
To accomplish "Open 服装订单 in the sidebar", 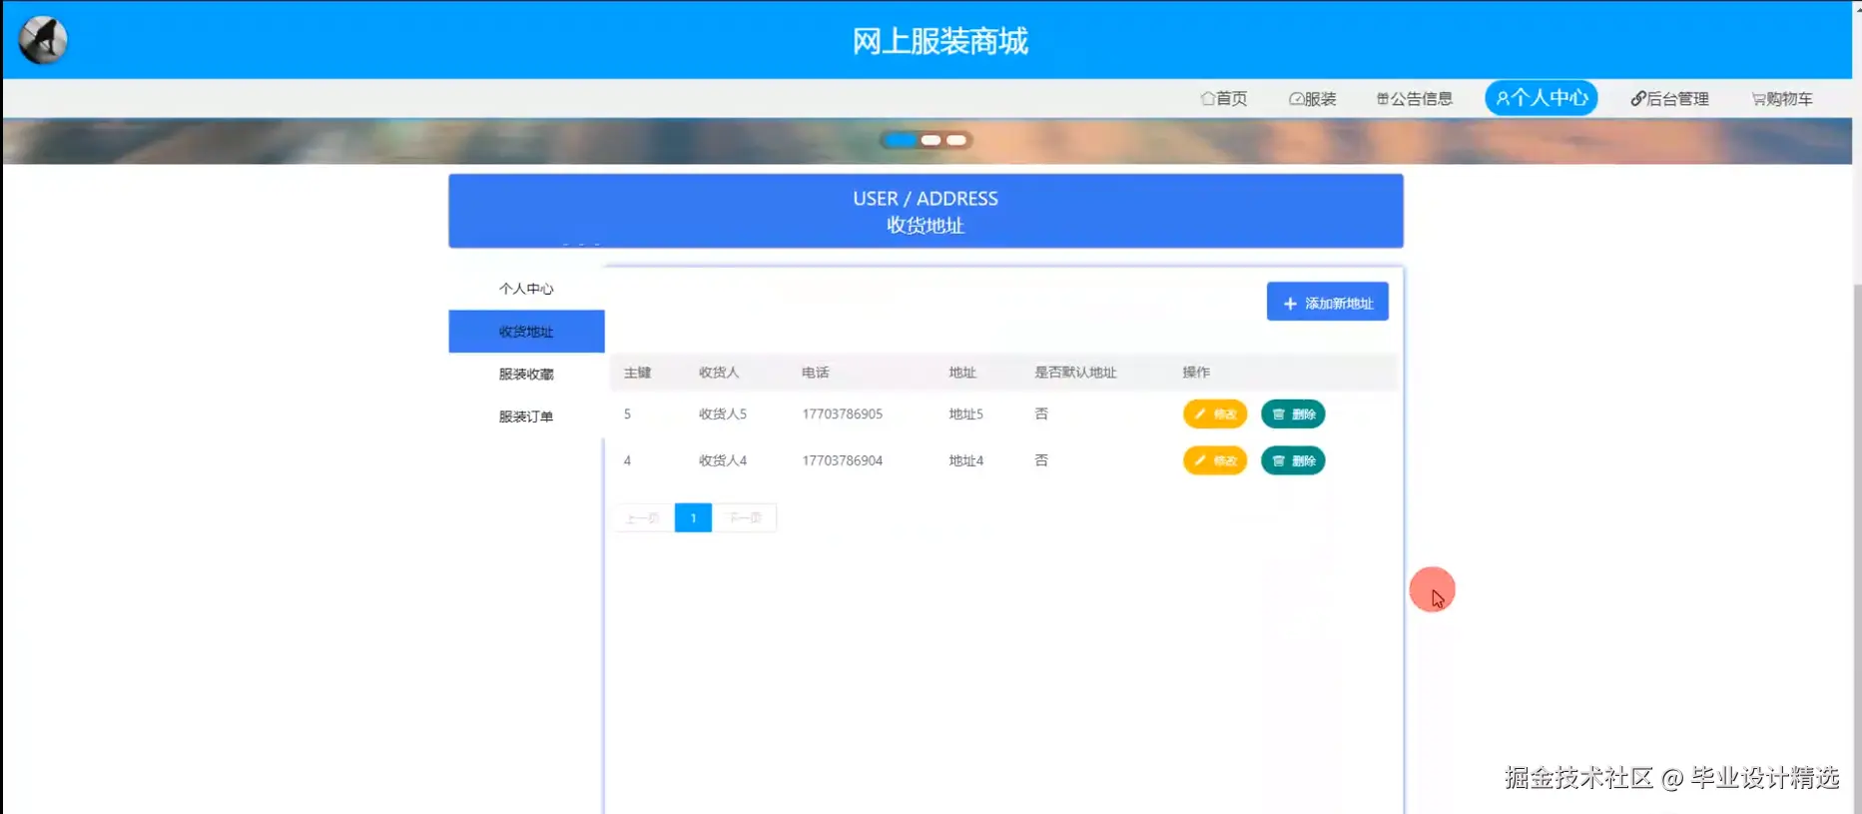I will click(526, 416).
